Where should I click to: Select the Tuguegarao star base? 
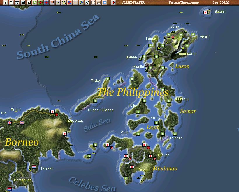click(187, 46)
